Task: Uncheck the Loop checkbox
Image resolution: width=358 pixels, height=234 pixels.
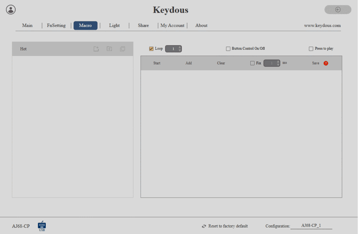Action: tap(151, 49)
